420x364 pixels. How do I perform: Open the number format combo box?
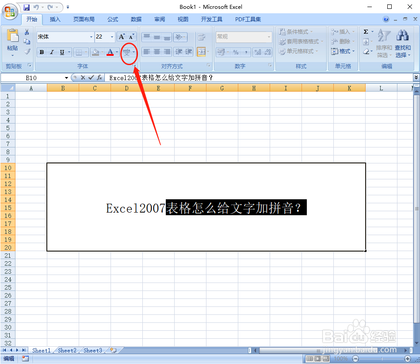(x=244, y=37)
